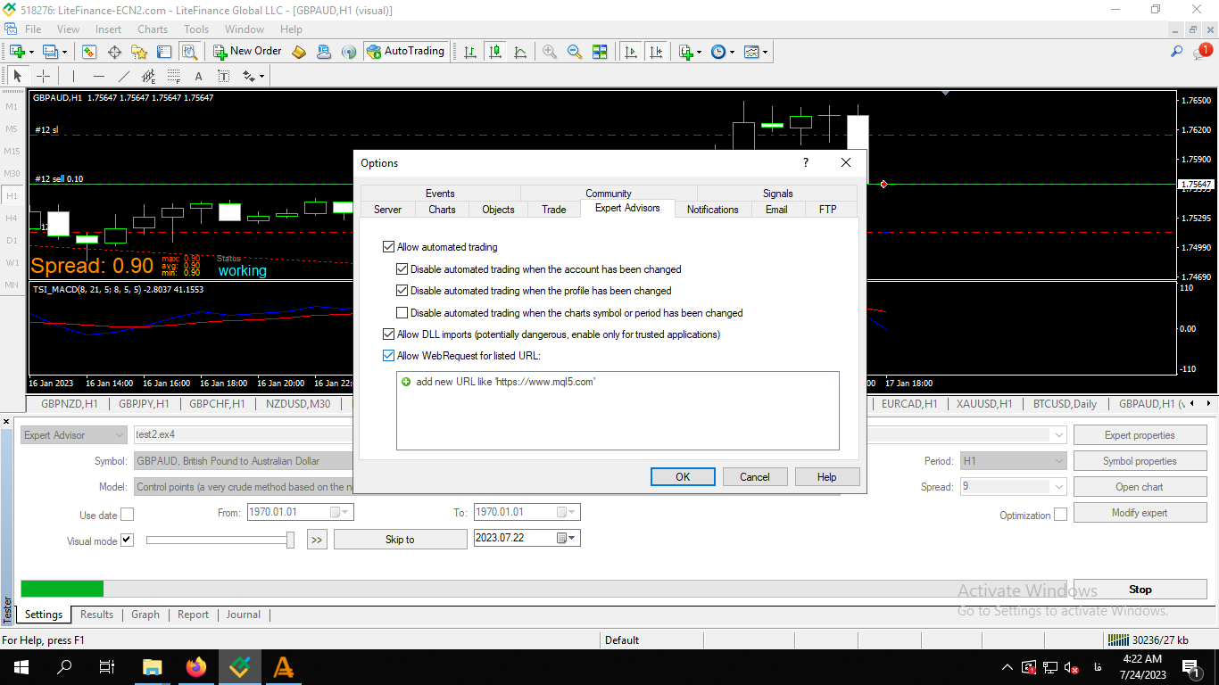Enable the Optimization checkbox
Image resolution: width=1219 pixels, height=685 pixels.
pos(1060,515)
